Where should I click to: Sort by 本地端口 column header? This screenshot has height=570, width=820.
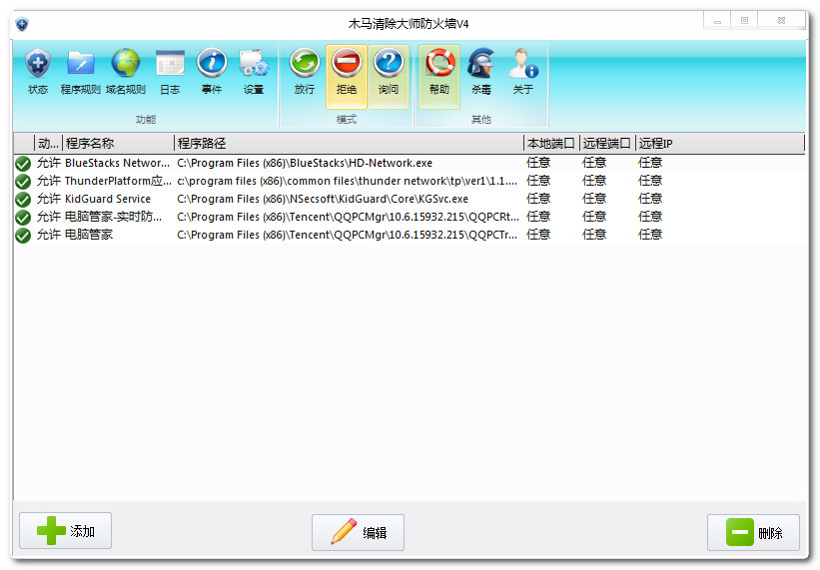tap(551, 143)
